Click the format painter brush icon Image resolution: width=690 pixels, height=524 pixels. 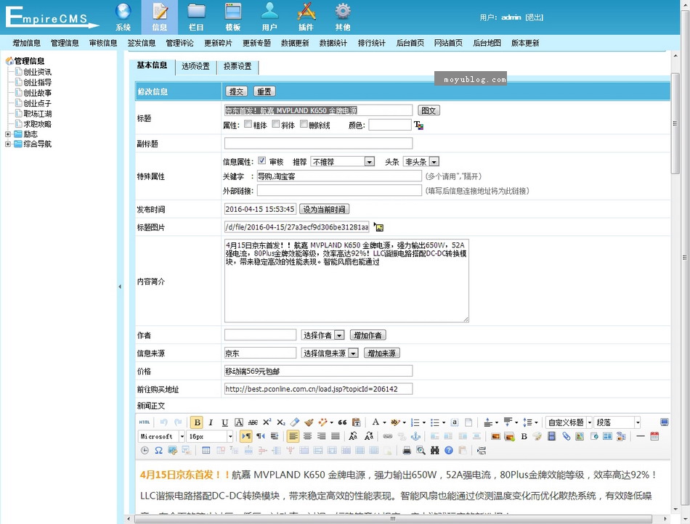pos(309,422)
